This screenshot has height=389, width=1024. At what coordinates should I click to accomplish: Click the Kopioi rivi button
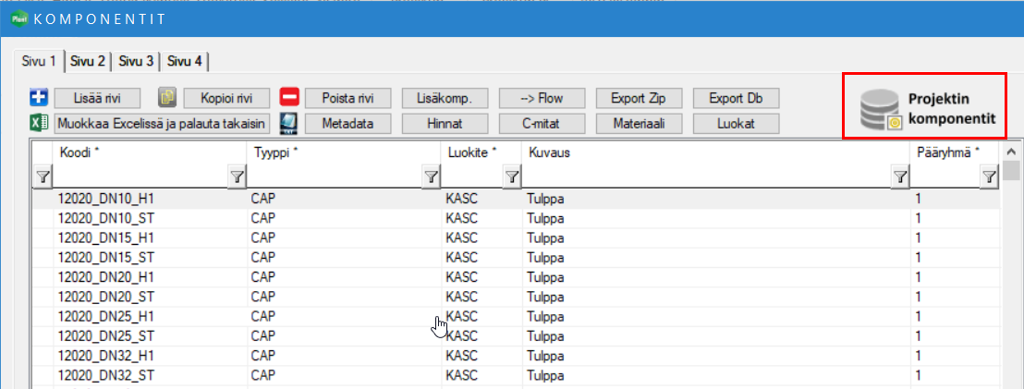point(226,98)
